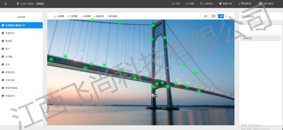Open 预警管理 bell alert icon
Screen dimensions: 283x130
point(239,4)
